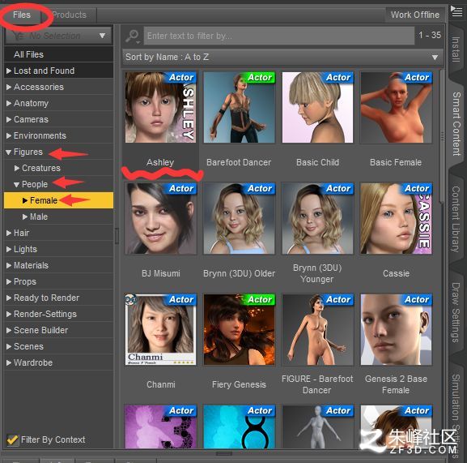Select the purple Genesis 3 silhouette thumbnail
467x463 pixels.
pyautogui.click(x=160, y=427)
